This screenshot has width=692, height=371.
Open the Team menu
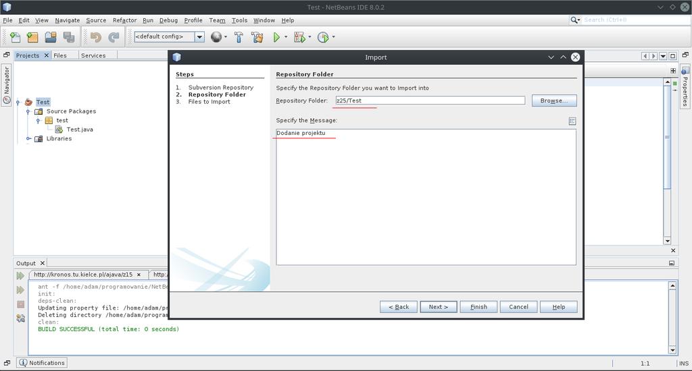pyautogui.click(x=217, y=20)
